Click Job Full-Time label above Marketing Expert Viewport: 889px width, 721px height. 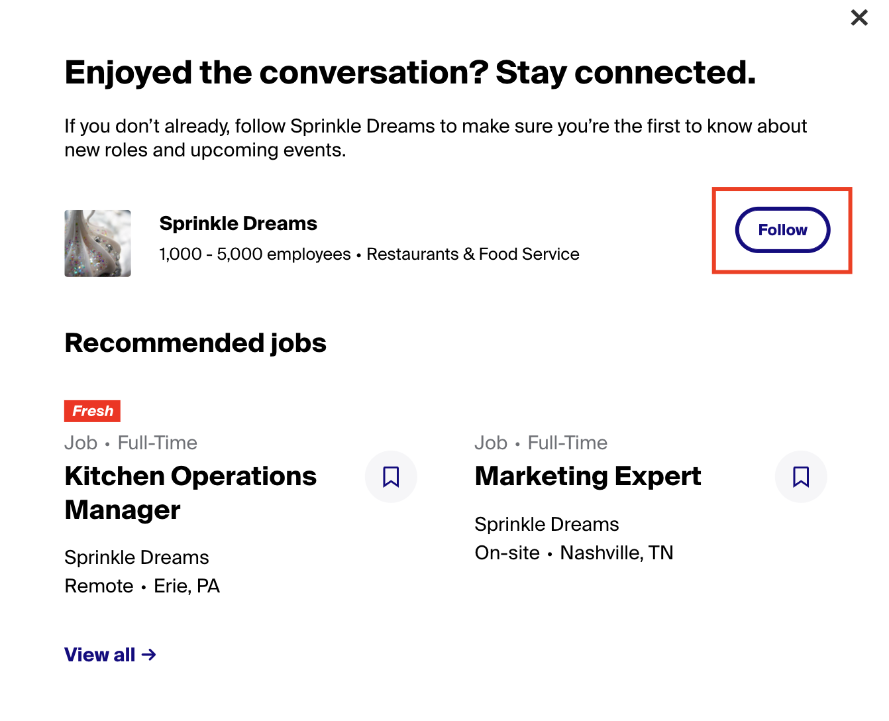click(541, 443)
